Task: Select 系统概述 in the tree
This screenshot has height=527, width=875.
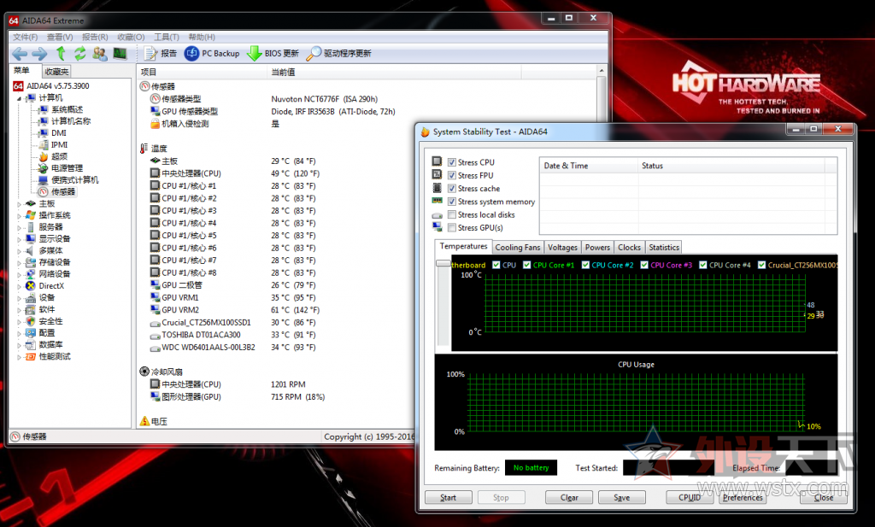Action: coord(67,109)
